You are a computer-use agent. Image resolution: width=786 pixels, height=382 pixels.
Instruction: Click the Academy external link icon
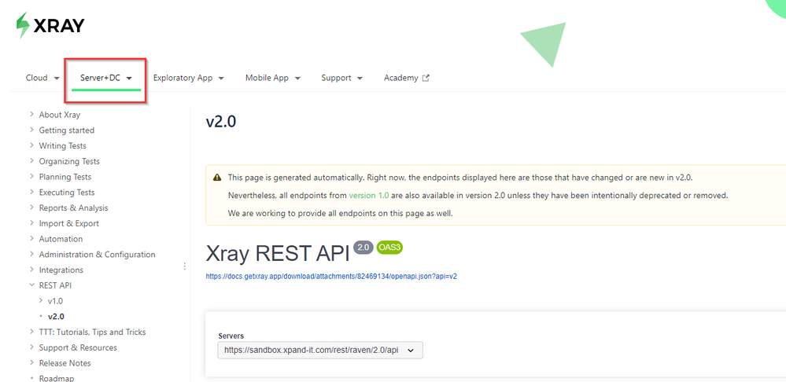click(426, 78)
